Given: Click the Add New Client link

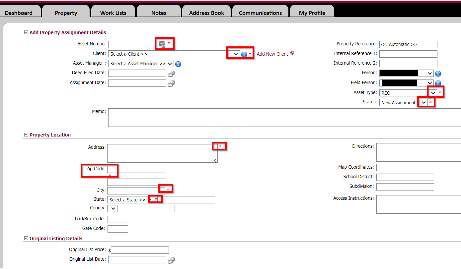Looking at the screenshot, I should [x=272, y=54].
